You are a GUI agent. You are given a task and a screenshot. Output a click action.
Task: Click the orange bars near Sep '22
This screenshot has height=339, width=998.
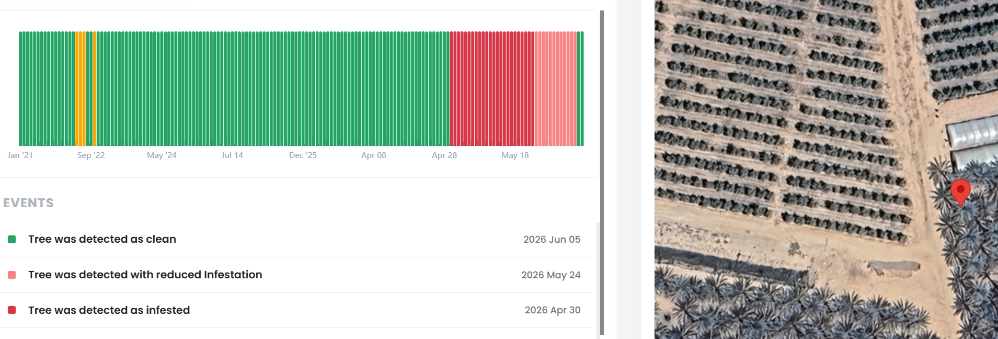point(81,88)
